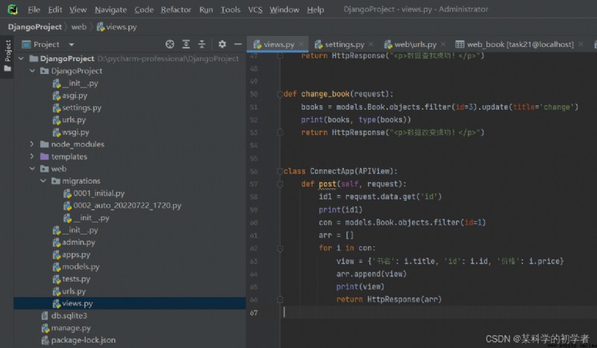Place cursor on the 'arr = []' line
Image resolution: width=597 pixels, height=348 pixels.
[337, 235]
